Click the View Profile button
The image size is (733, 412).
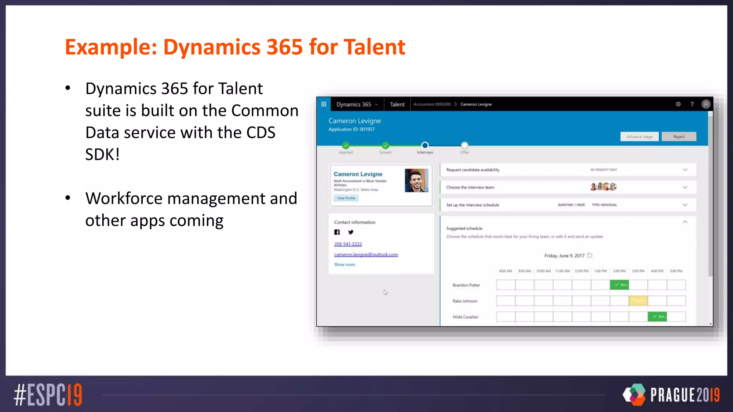(346, 198)
